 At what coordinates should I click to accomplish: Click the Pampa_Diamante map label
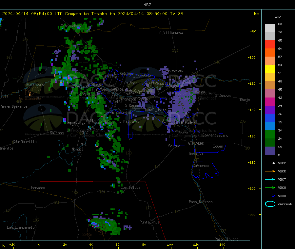14,106
